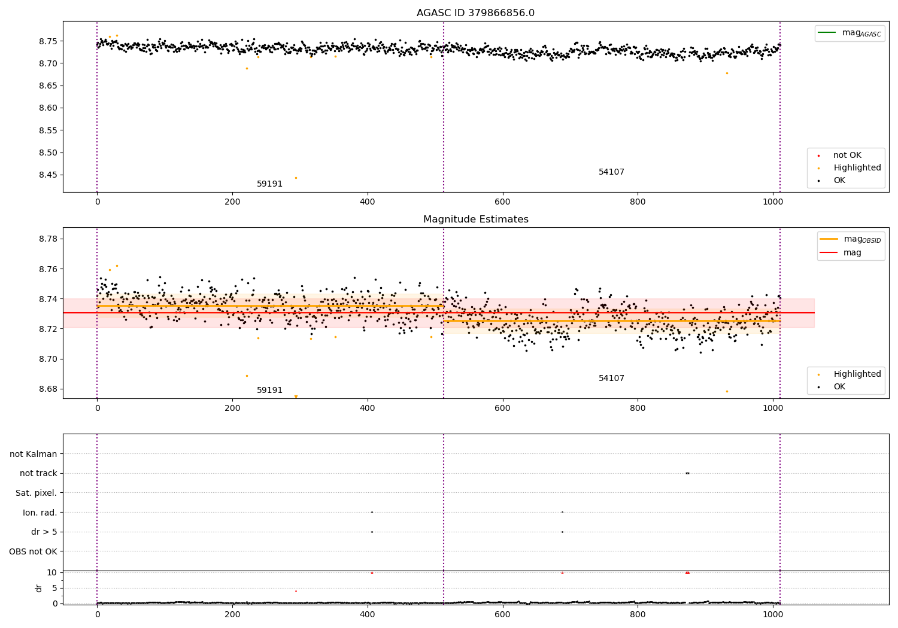Click the 'dr > 5' axis label
The image size is (898, 628).
(x=44, y=532)
